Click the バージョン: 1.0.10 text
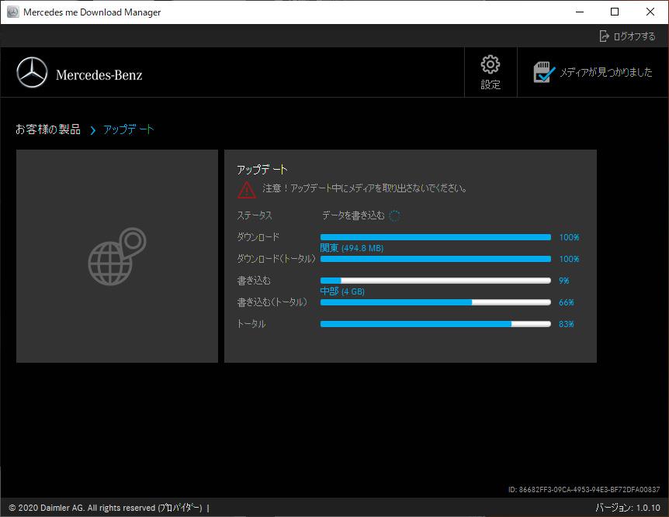 click(x=628, y=508)
